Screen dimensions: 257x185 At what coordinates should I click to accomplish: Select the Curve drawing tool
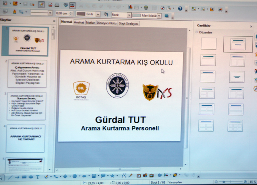click(x=46, y=176)
